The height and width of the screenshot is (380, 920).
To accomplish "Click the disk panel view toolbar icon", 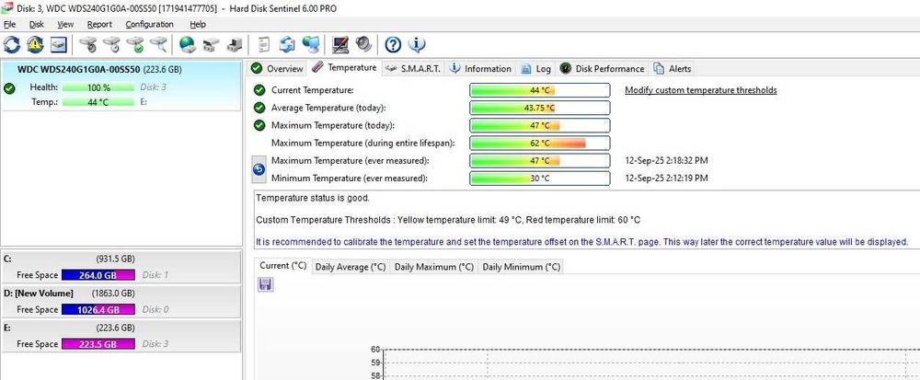I will (59, 44).
